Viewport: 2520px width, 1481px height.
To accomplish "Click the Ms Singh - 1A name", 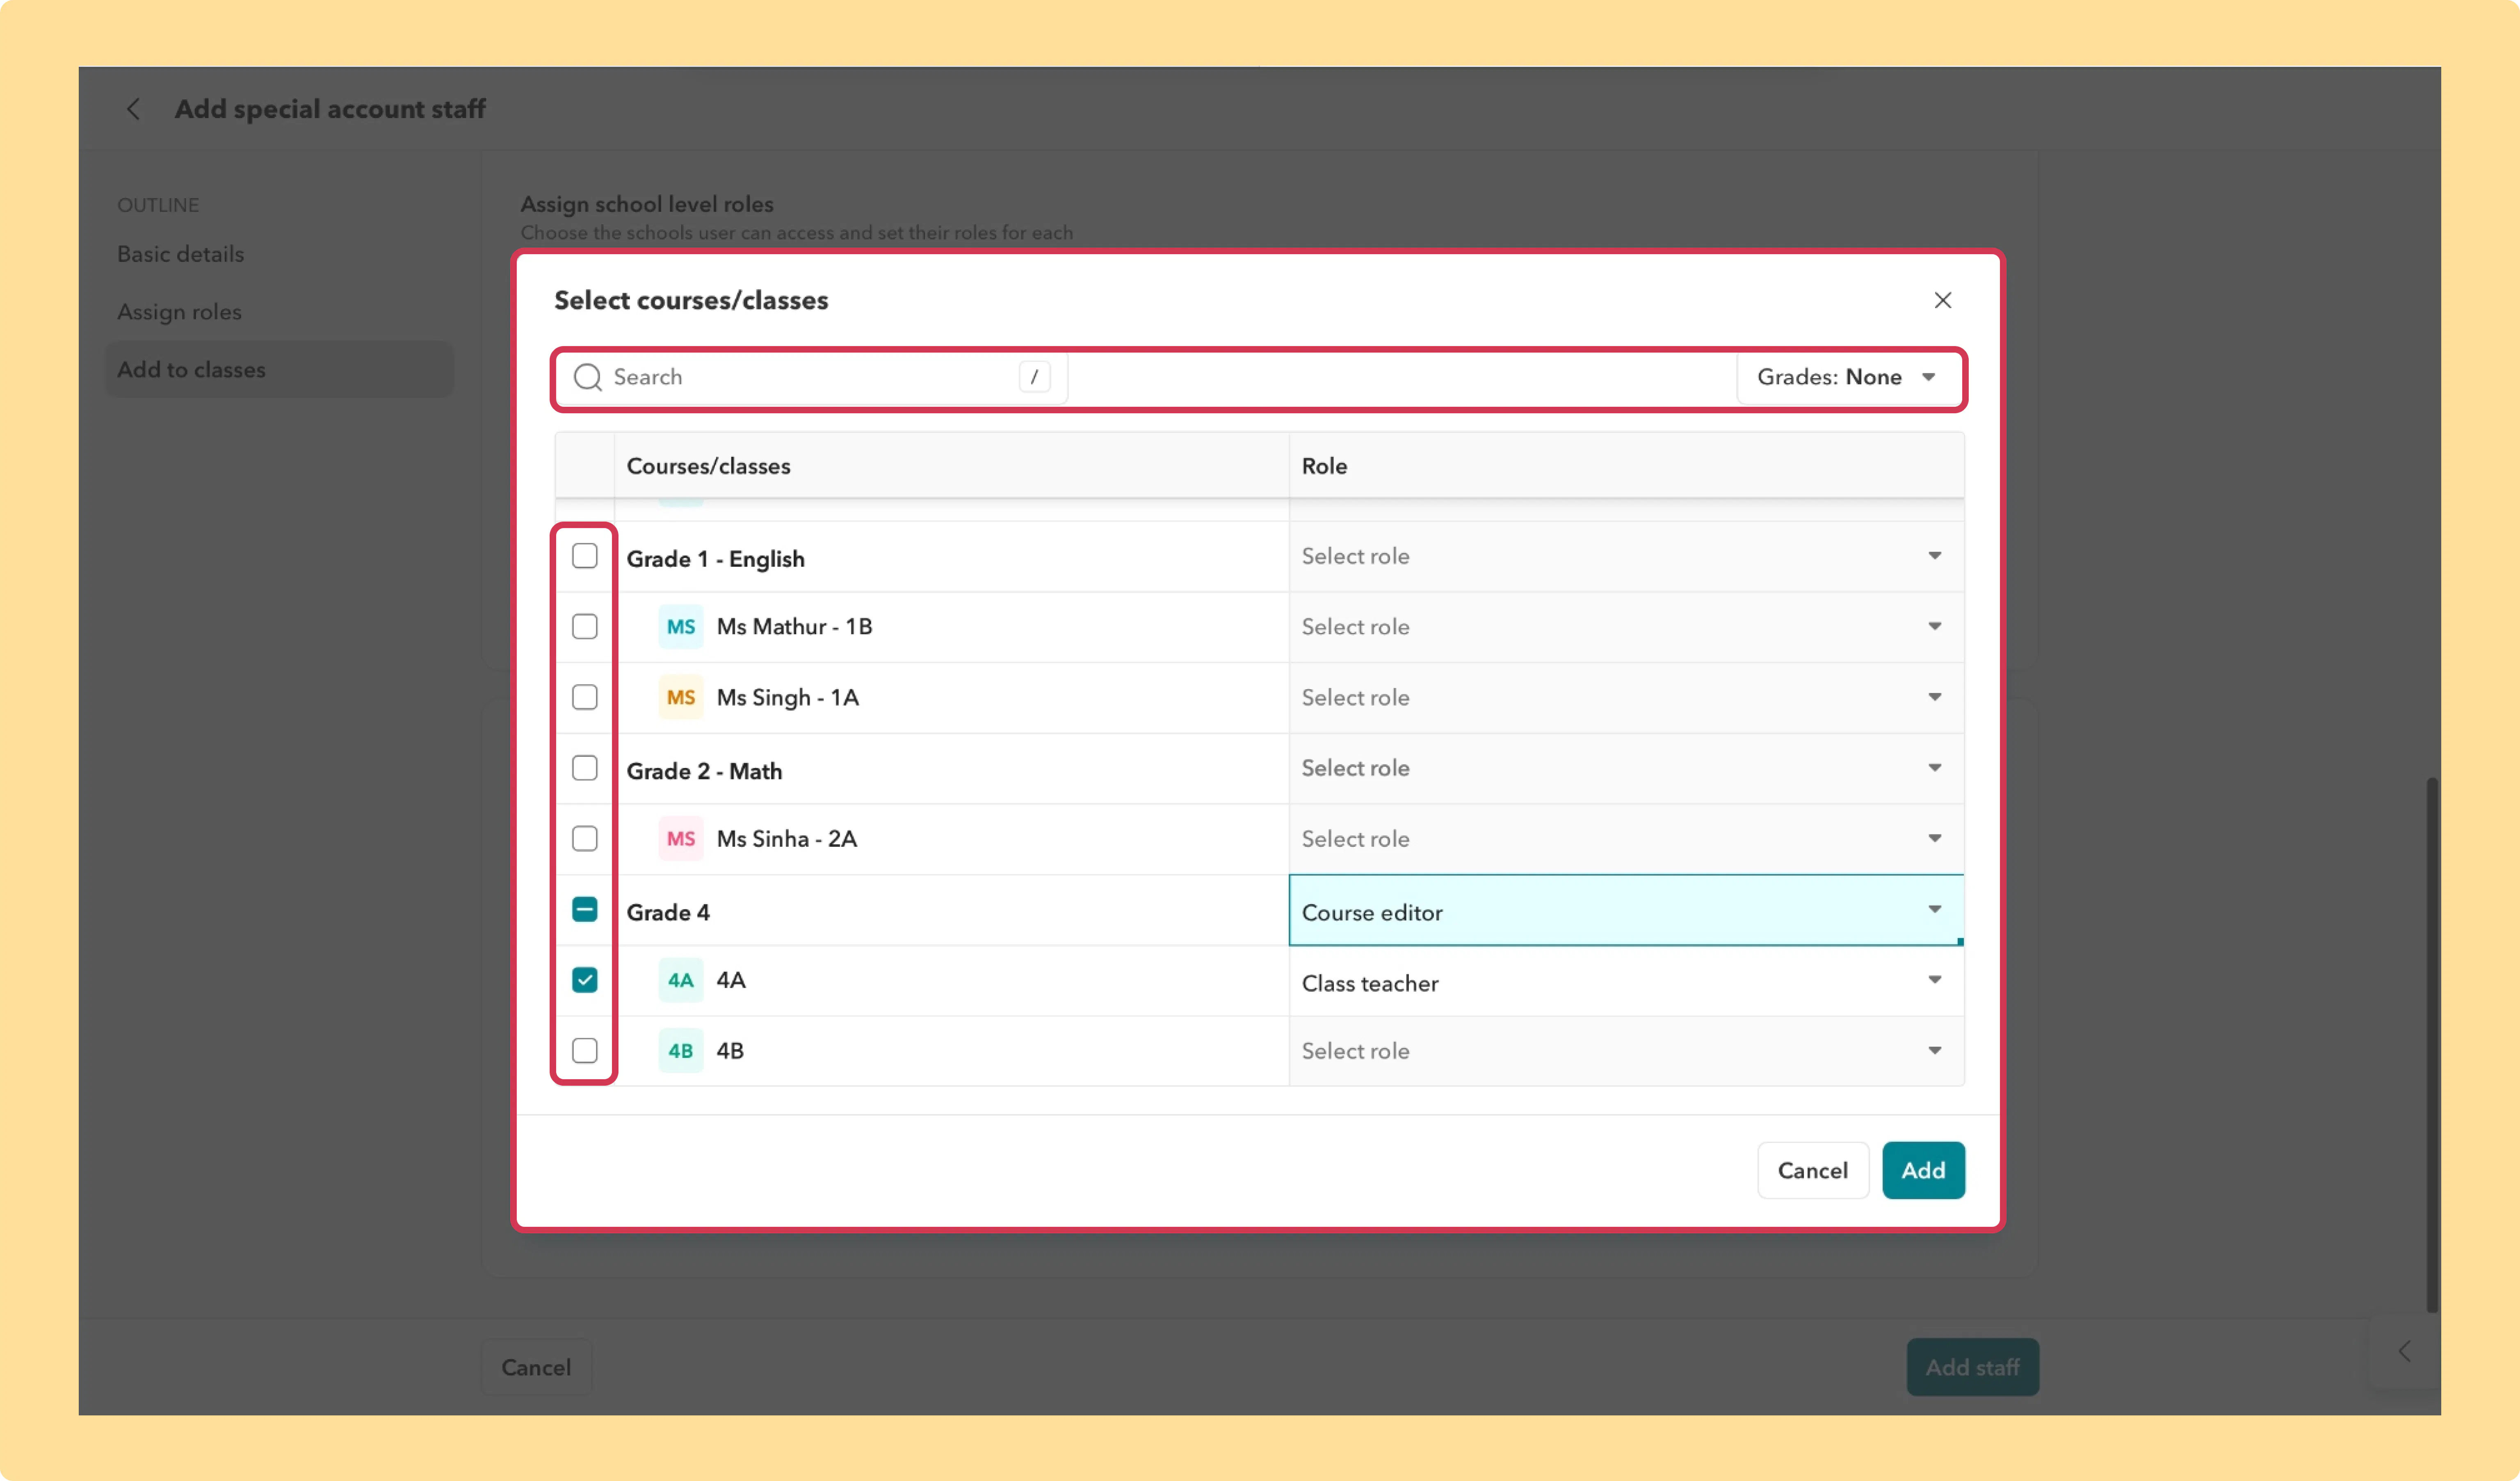I will [x=787, y=698].
